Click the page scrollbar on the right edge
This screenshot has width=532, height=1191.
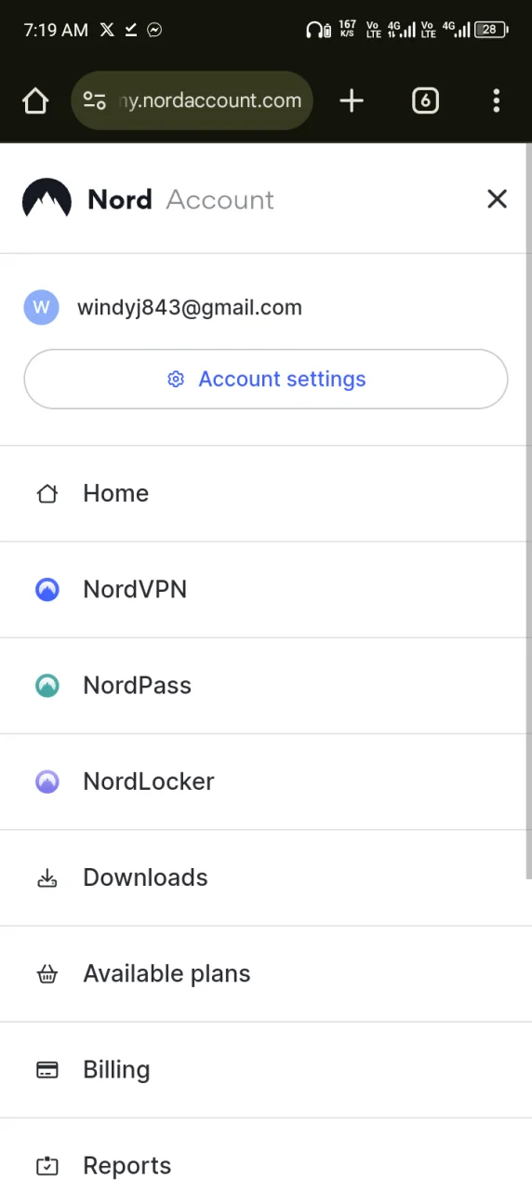[528, 510]
